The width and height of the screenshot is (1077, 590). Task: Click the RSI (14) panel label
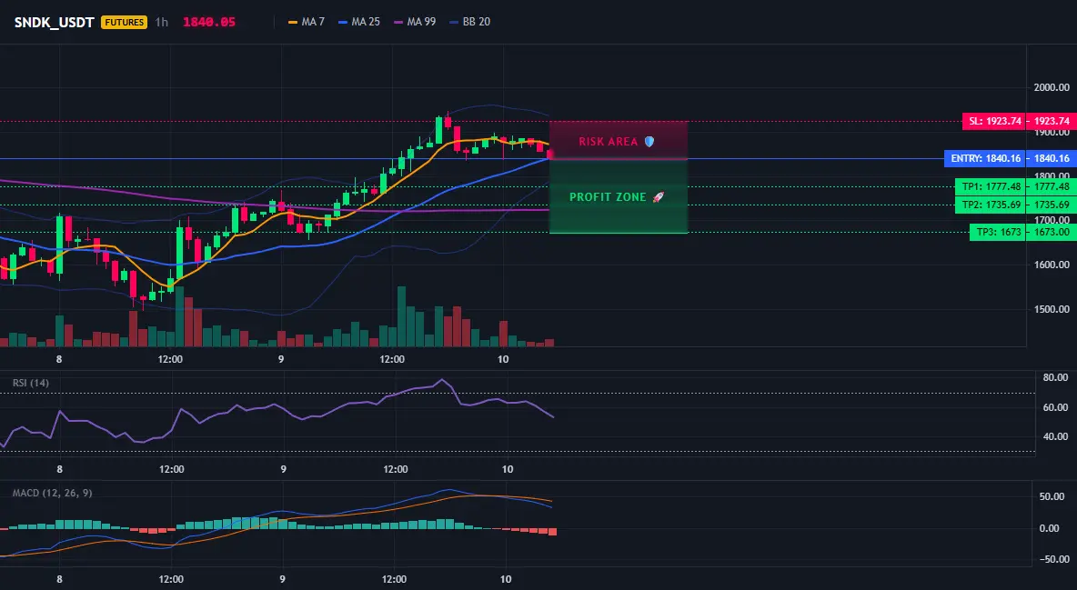tap(31, 383)
